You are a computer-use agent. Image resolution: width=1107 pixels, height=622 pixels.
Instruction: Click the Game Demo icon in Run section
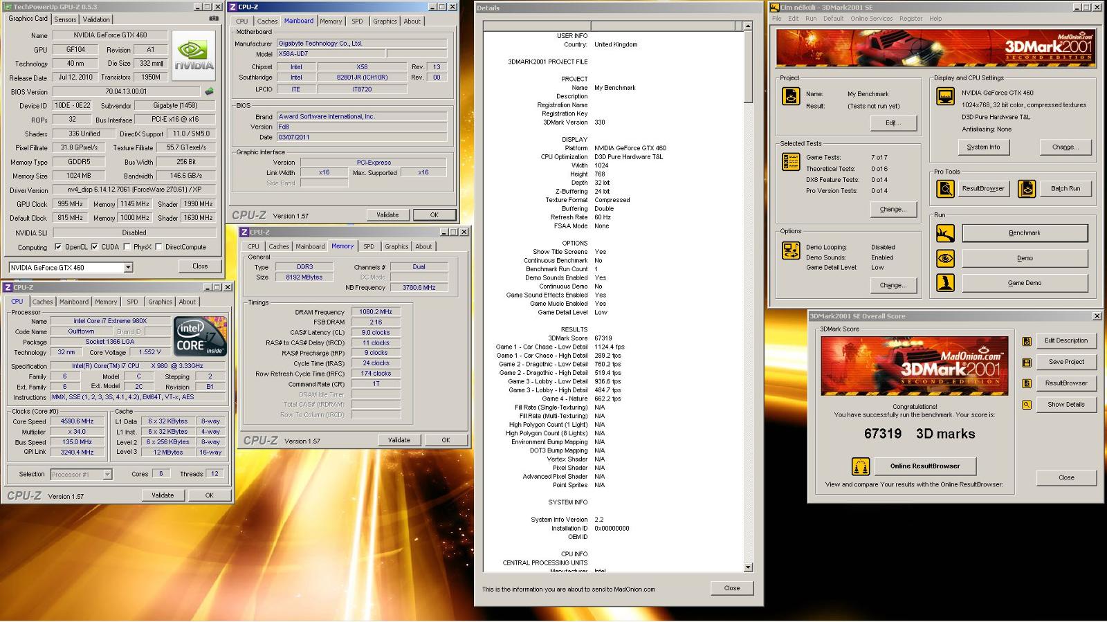[x=945, y=282]
